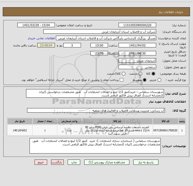The width and height of the screenshot is (193, 186).
Task: Click the ردیف column header
Action: click(182, 121)
